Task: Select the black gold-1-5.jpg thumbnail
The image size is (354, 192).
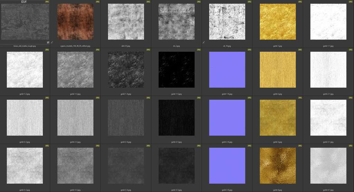Action: [177, 70]
